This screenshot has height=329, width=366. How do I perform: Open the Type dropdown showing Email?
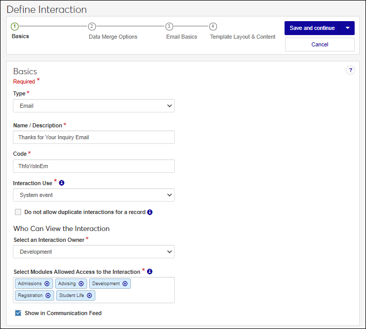point(93,106)
